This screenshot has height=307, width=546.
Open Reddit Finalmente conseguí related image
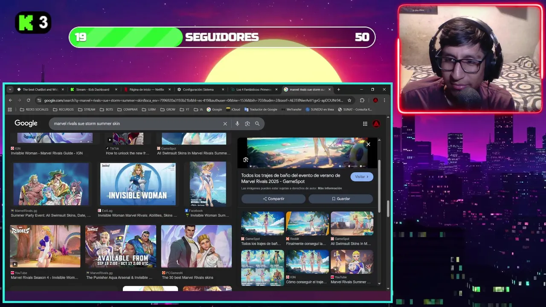click(307, 224)
